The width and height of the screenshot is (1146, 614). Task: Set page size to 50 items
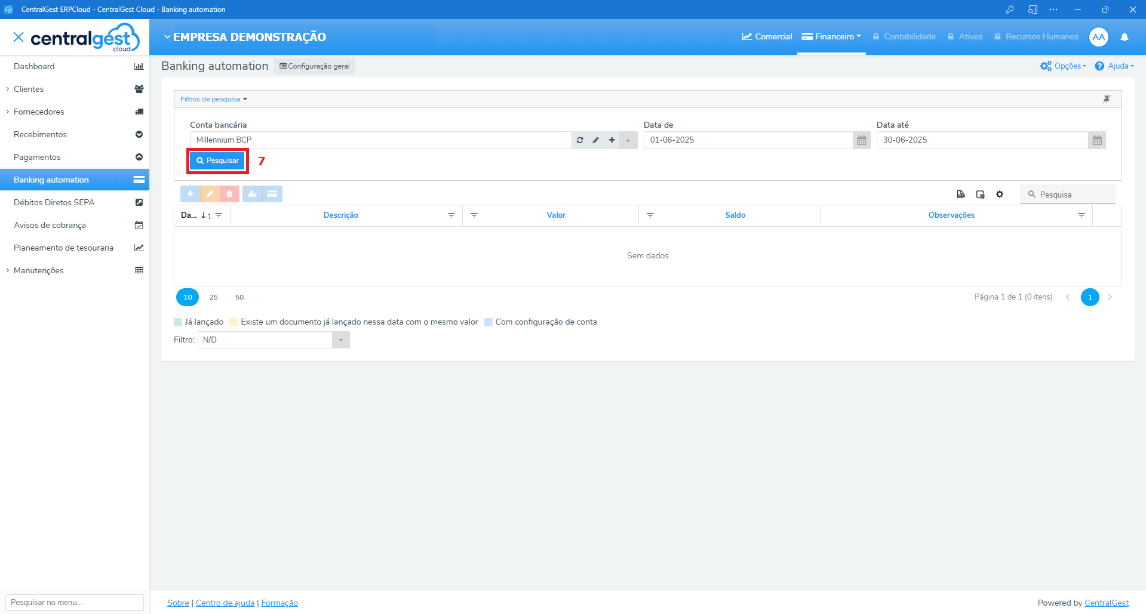[239, 297]
